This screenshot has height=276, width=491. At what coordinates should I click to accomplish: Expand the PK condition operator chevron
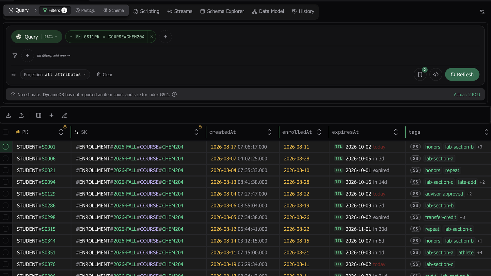(x=71, y=37)
